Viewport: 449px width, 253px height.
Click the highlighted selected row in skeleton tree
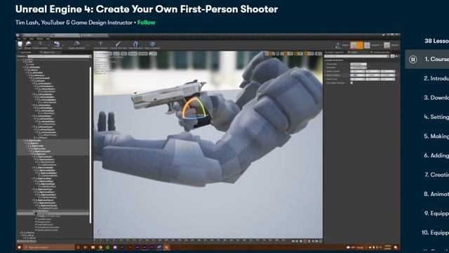tap(53, 214)
